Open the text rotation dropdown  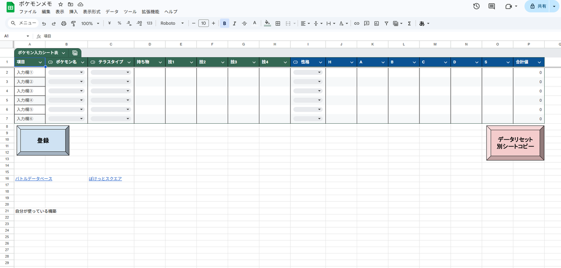point(343,23)
